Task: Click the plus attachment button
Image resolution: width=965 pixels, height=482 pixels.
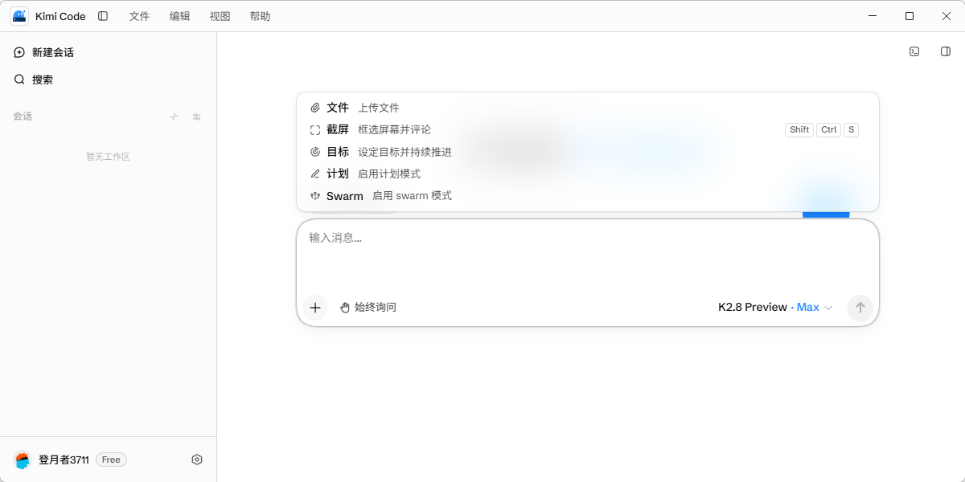Action: 315,307
